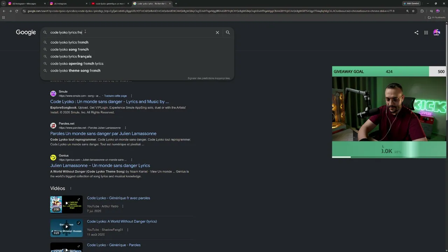Switch to the Instagram Messages tab

click(x=26, y=3)
